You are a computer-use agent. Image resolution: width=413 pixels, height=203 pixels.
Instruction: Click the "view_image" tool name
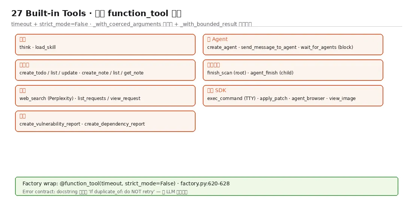pos(342,98)
